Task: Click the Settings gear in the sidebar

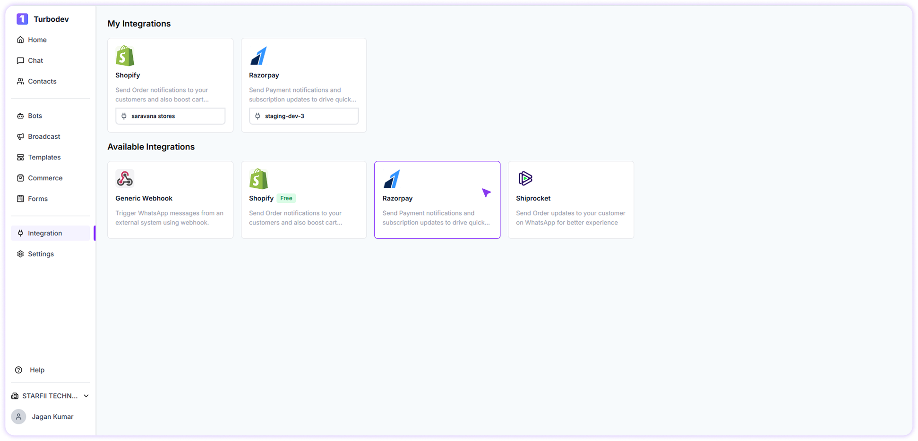Action: click(x=20, y=254)
